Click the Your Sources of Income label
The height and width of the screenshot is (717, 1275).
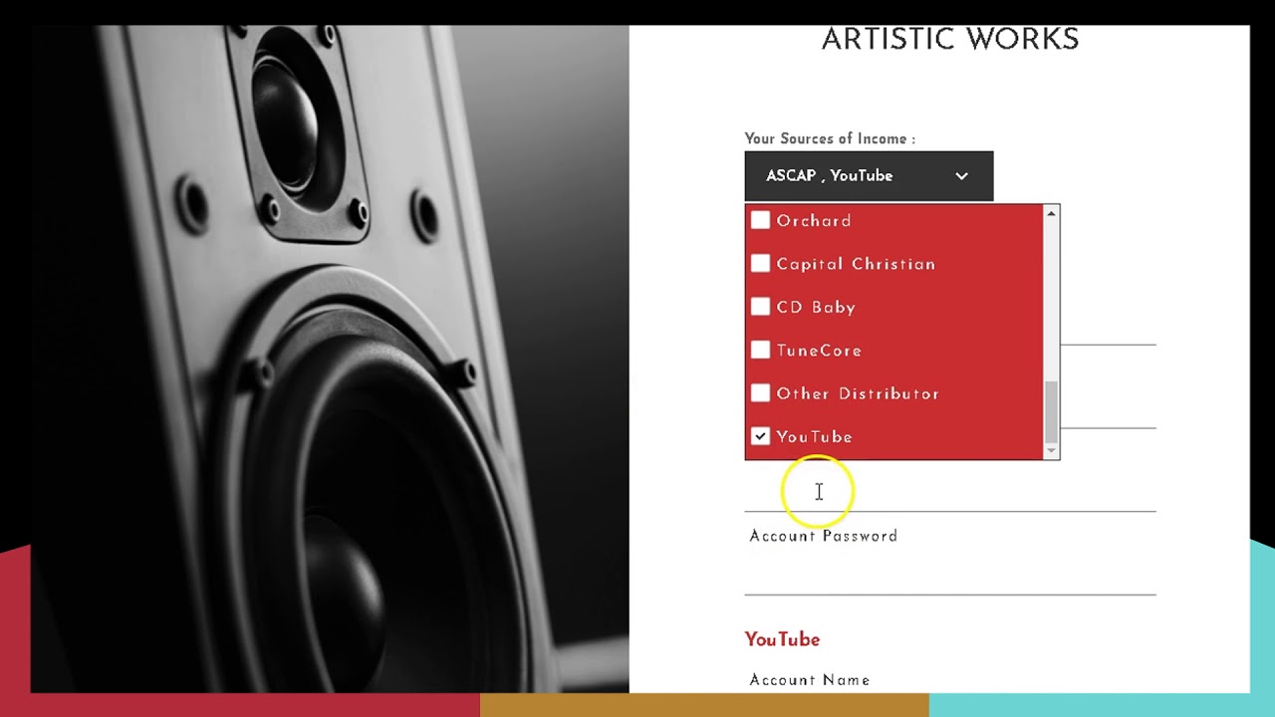[830, 138]
